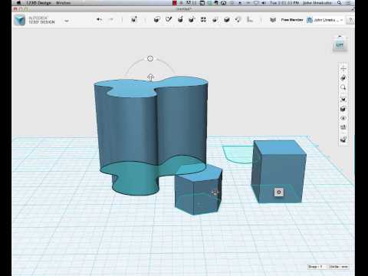Toggle grid visibility icon in navigation bar
Image resolution: width=368 pixels, height=276 pixels.
click(x=343, y=127)
